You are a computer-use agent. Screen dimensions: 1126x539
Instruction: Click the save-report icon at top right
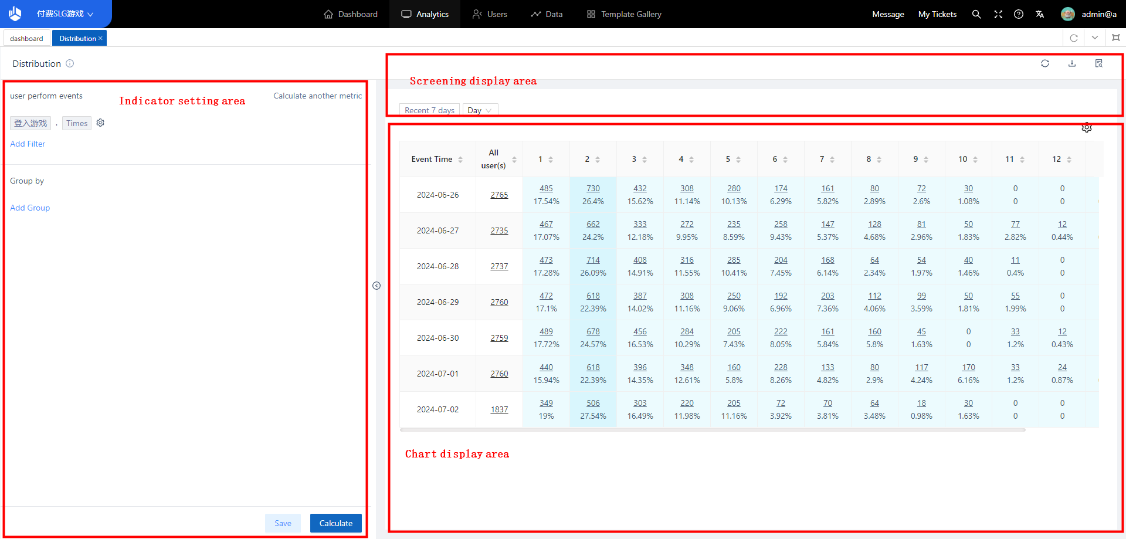click(1098, 63)
